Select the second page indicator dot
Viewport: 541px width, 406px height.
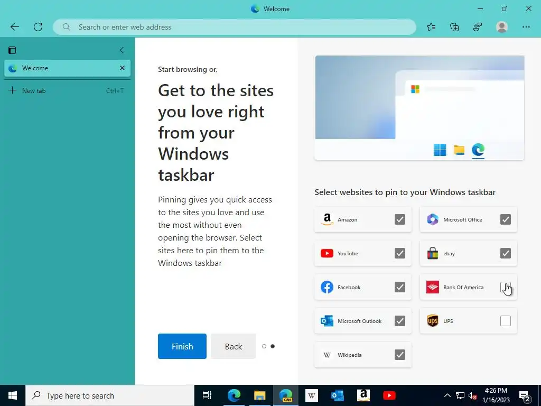coord(273,346)
